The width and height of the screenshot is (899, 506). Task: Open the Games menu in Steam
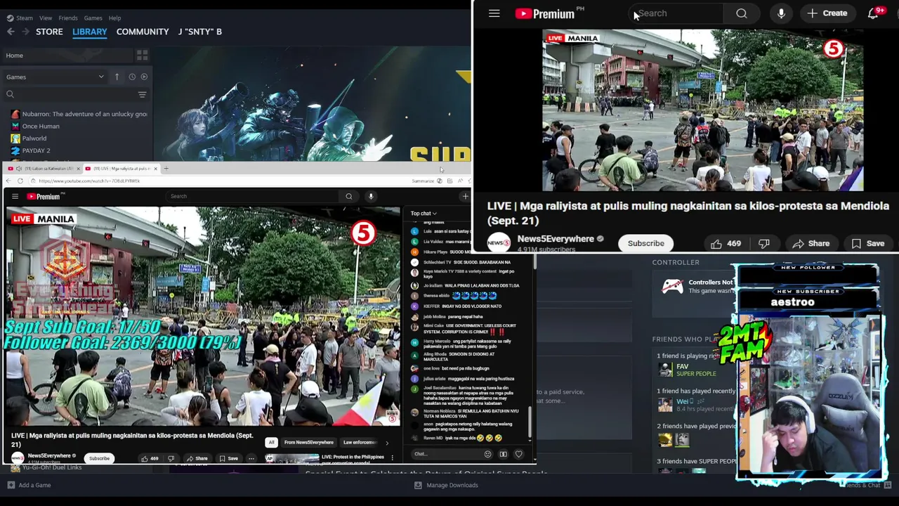coord(93,18)
